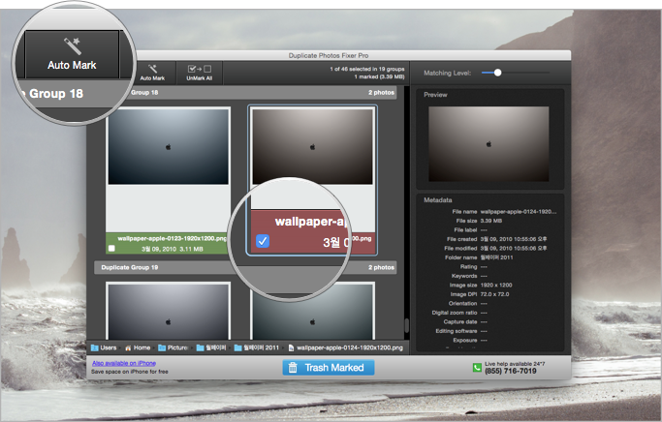Click the large Preview image

coord(489,144)
